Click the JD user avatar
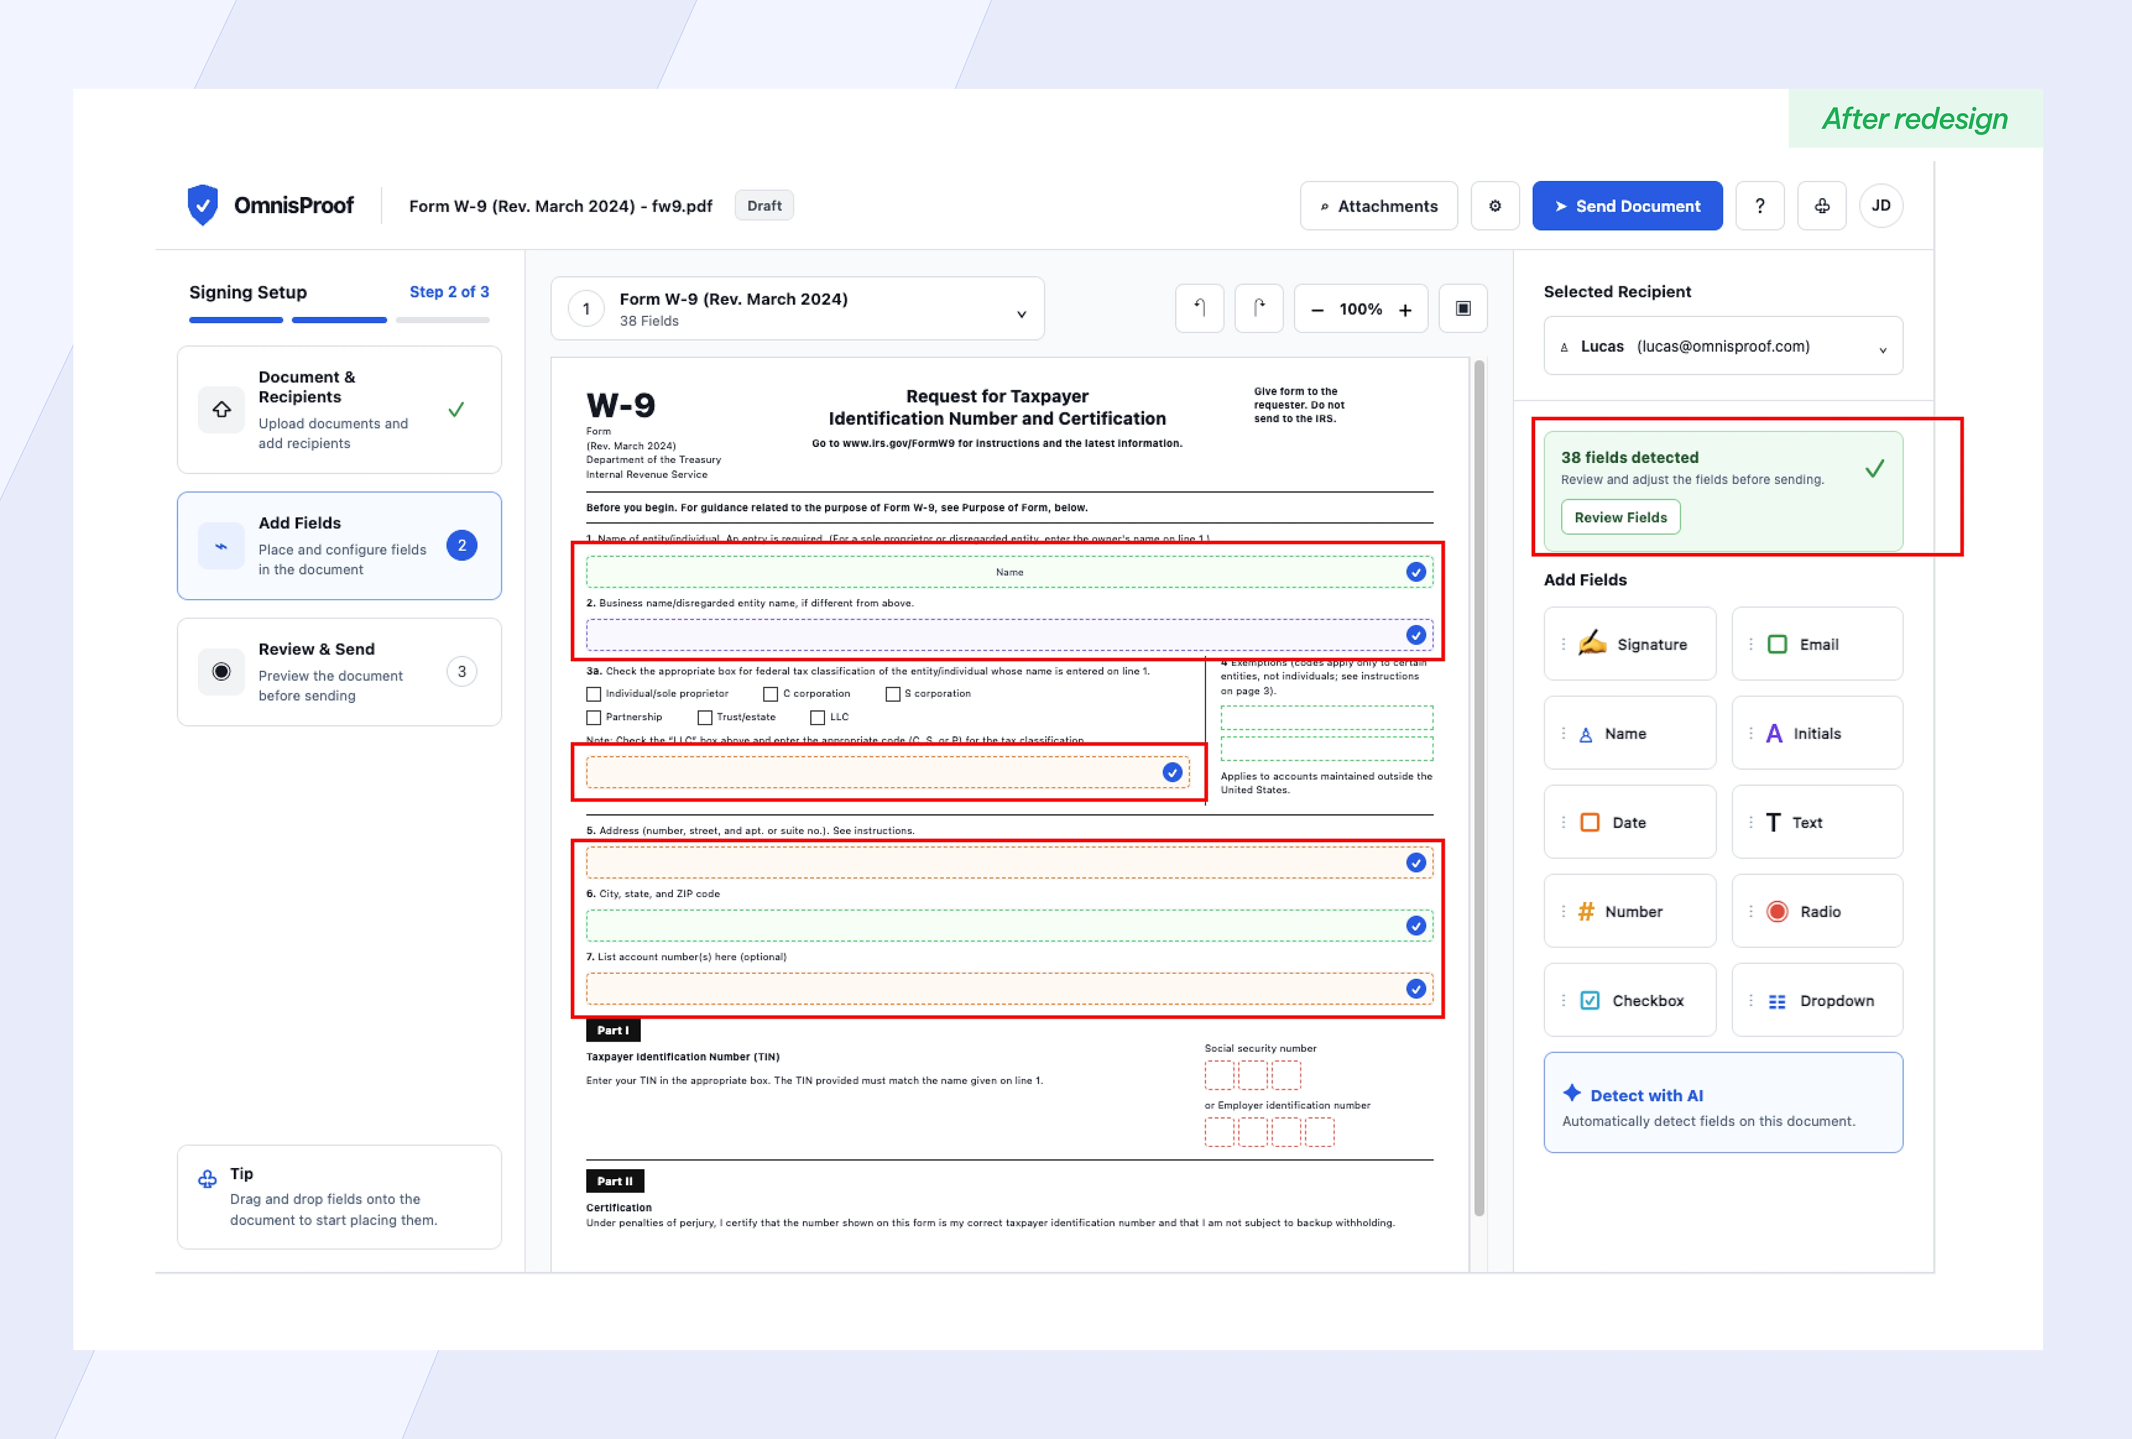This screenshot has height=1439, width=2132. click(x=1880, y=205)
